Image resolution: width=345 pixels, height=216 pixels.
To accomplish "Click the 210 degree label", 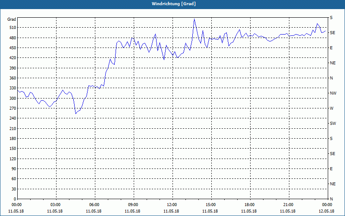I will 13,128.
